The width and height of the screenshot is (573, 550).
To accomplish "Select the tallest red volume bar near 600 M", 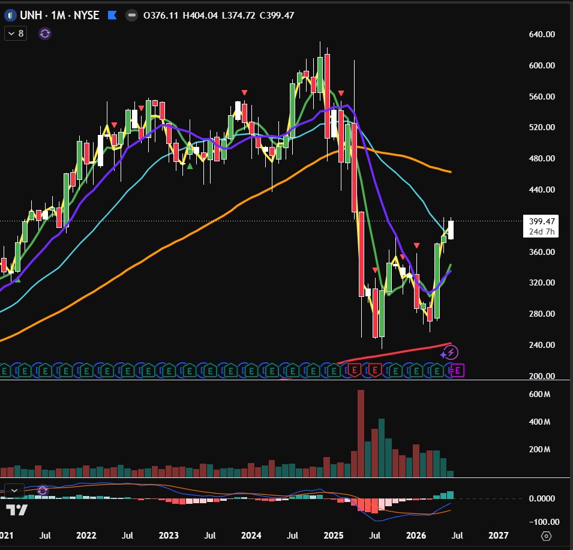I will (x=361, y=434).
